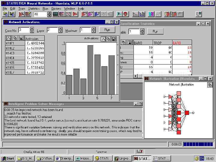The width and height of the screenshot is (216, 162).
Task: Open the data set grid editor icon
Action: pyautogui.click(x=55, y=14)
